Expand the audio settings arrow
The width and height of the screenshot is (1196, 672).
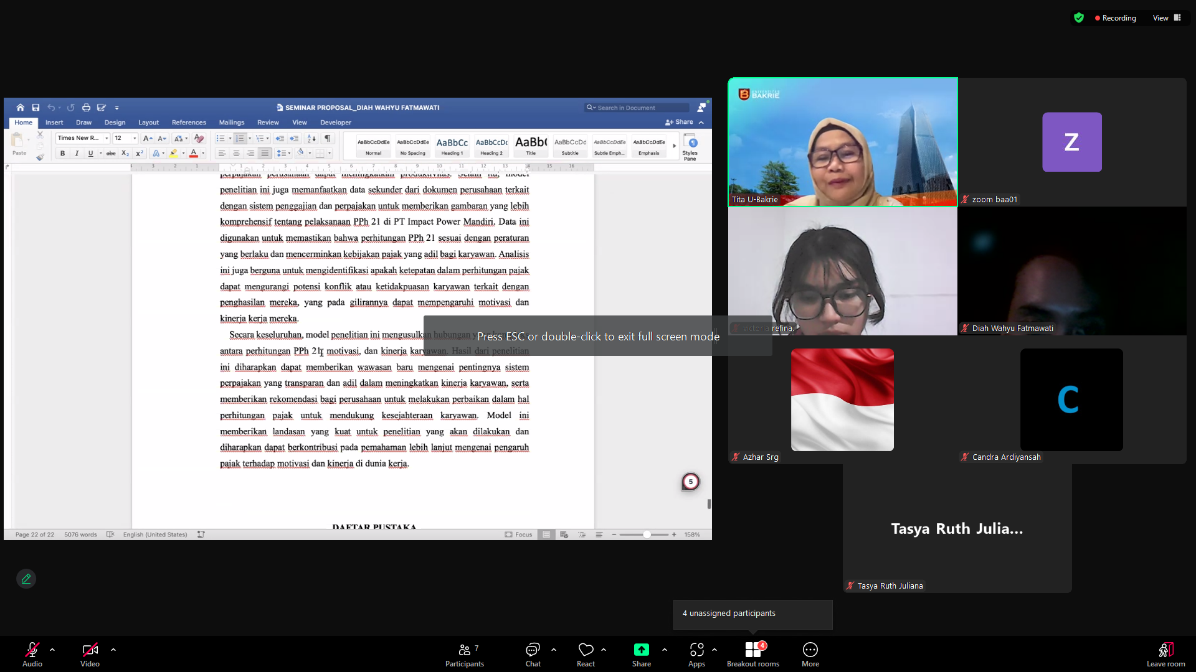pos(52,650)
